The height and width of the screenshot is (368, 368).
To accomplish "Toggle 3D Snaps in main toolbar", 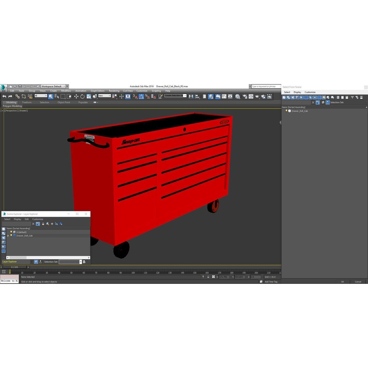I will coord(135,96).
